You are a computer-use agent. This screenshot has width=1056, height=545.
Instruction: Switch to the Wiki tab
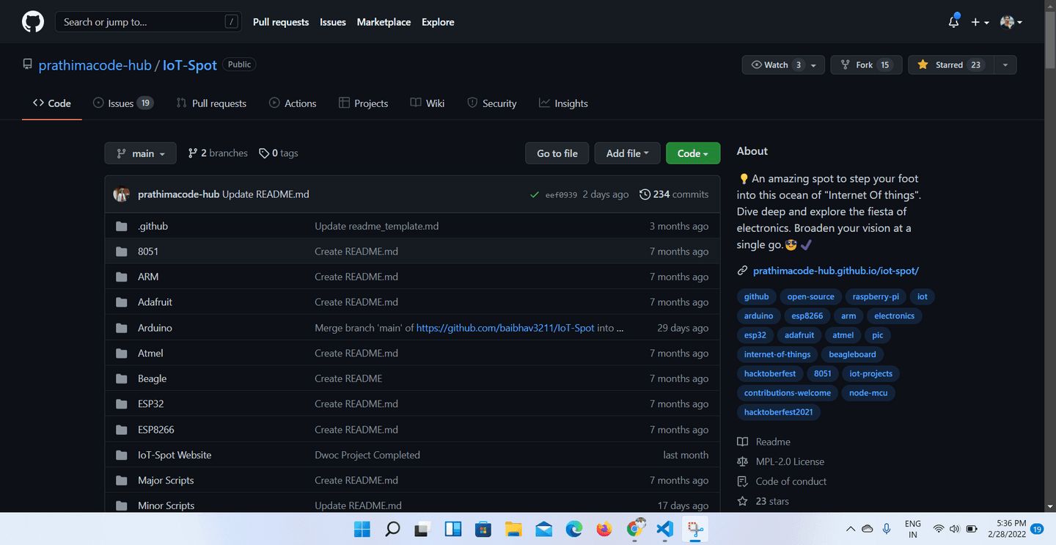pos(428,103)
